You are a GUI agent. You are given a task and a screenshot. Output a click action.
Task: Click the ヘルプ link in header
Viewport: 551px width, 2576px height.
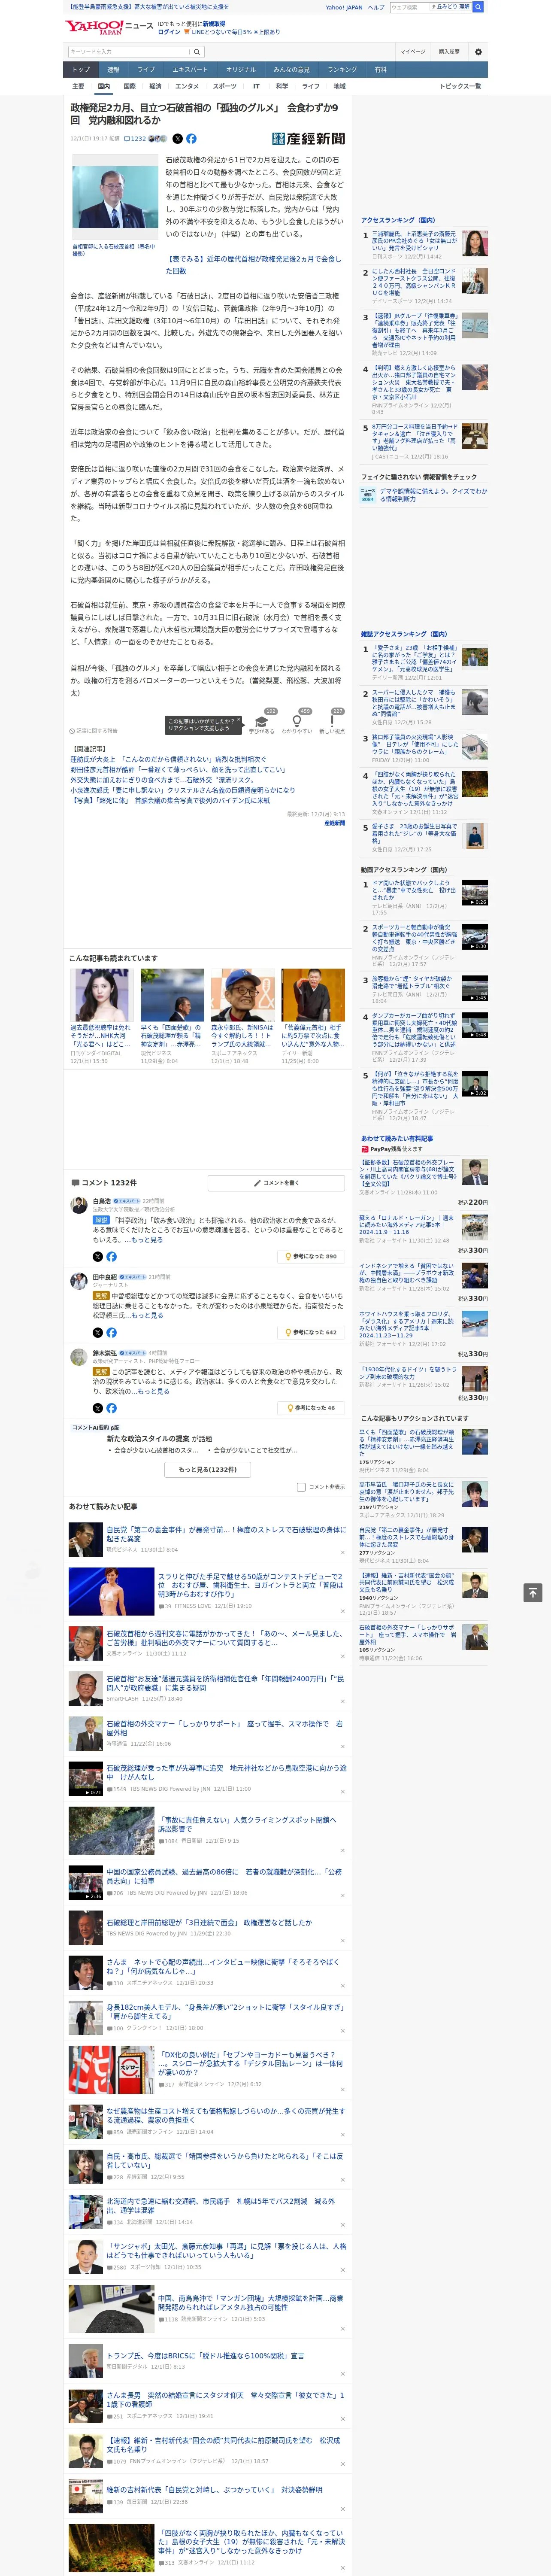point(376,7)
